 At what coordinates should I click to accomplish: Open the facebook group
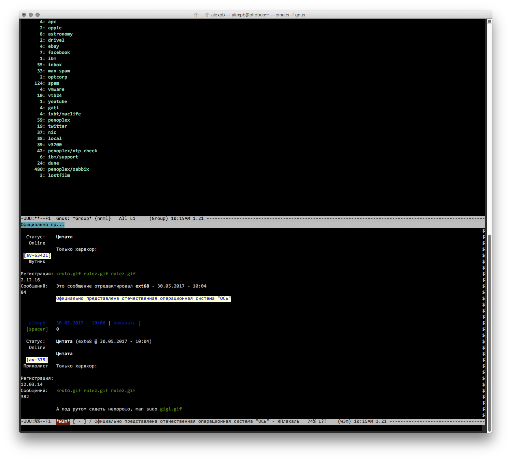[x=59, y=53]
